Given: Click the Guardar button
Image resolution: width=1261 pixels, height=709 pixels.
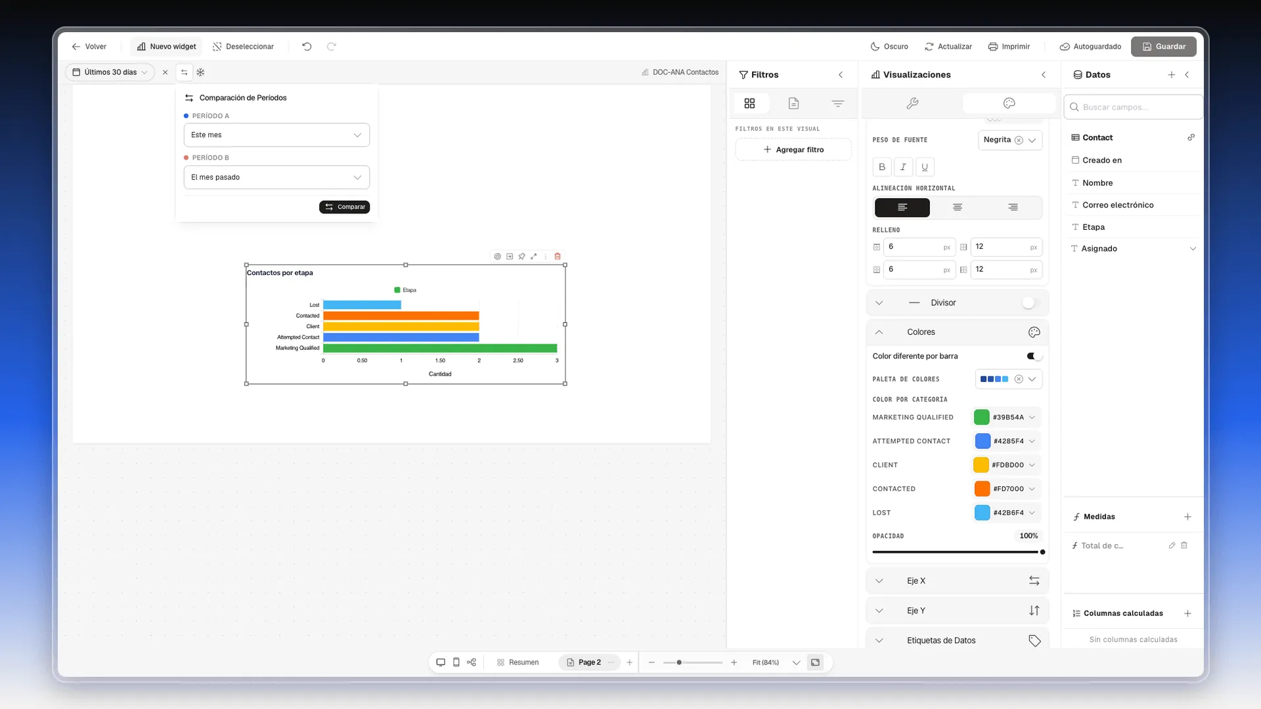Looking at the screenshot, I should (x=1163, y=47).
